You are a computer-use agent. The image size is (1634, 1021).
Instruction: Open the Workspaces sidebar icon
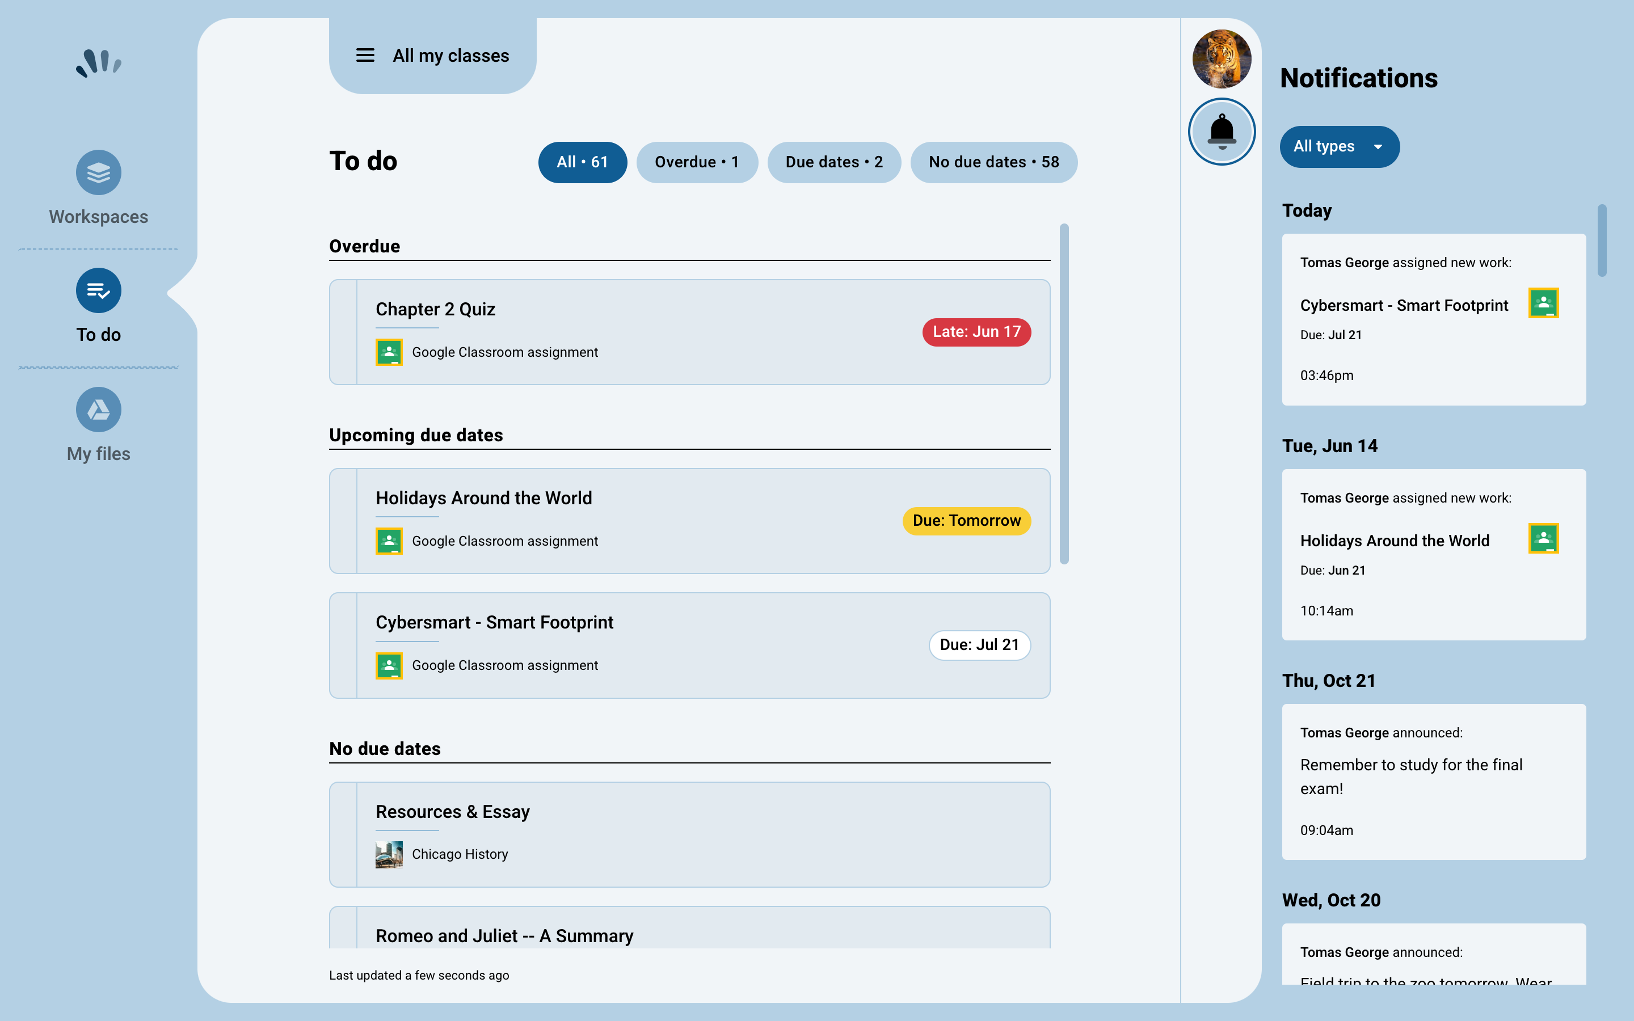click(x=98, y=173)
